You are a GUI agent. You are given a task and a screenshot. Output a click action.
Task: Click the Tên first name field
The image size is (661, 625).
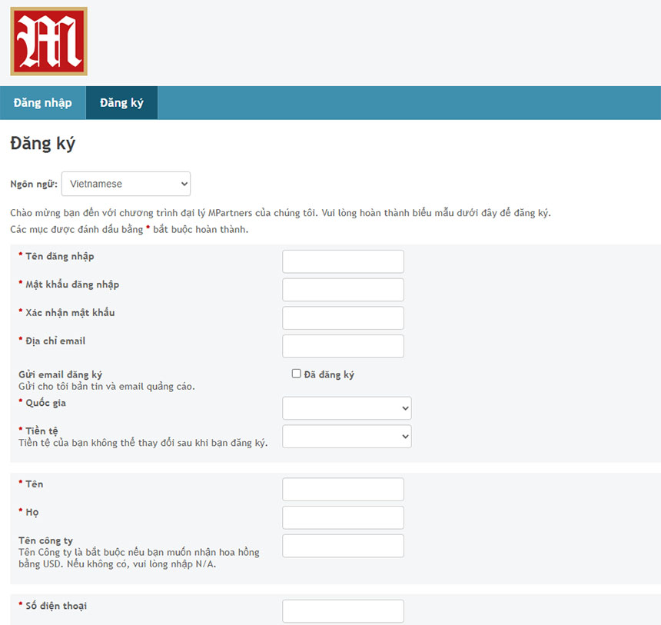click(x=343, y=489)
